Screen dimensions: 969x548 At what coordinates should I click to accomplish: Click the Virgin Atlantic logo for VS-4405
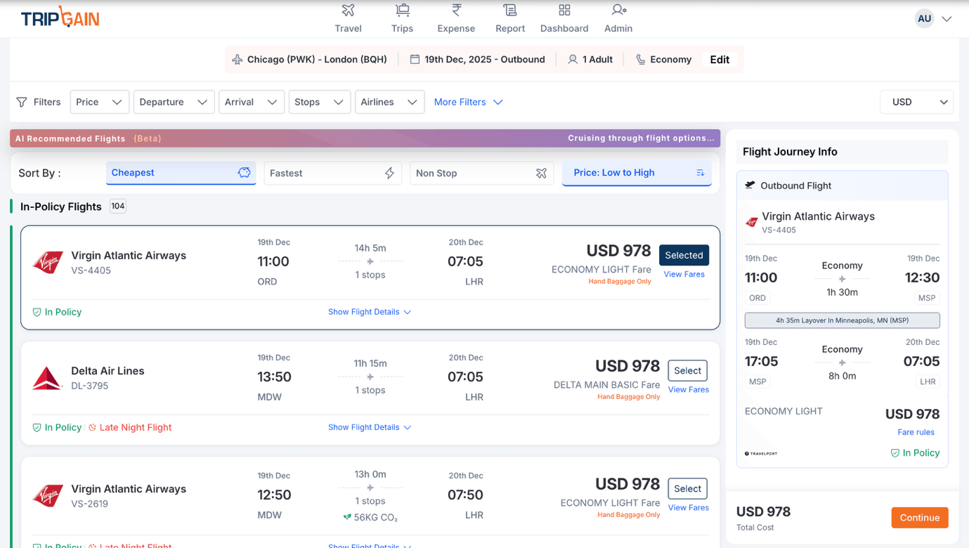pos(48,263)
